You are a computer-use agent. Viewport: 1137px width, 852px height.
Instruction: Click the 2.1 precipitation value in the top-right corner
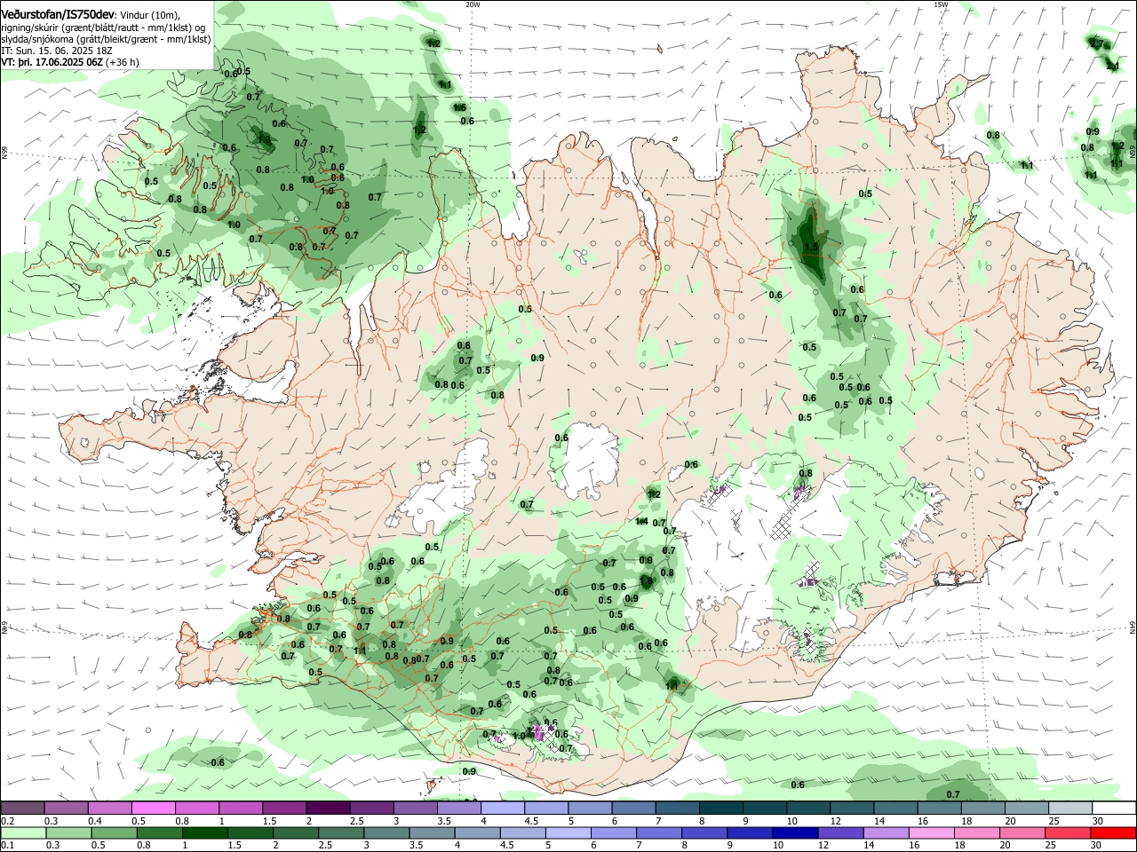click(x=1112, y=66)
